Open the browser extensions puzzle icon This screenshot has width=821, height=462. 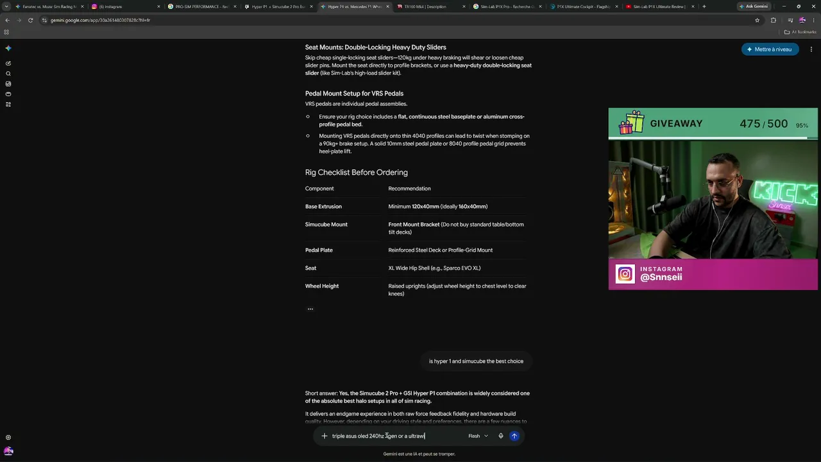click(773, 20)
